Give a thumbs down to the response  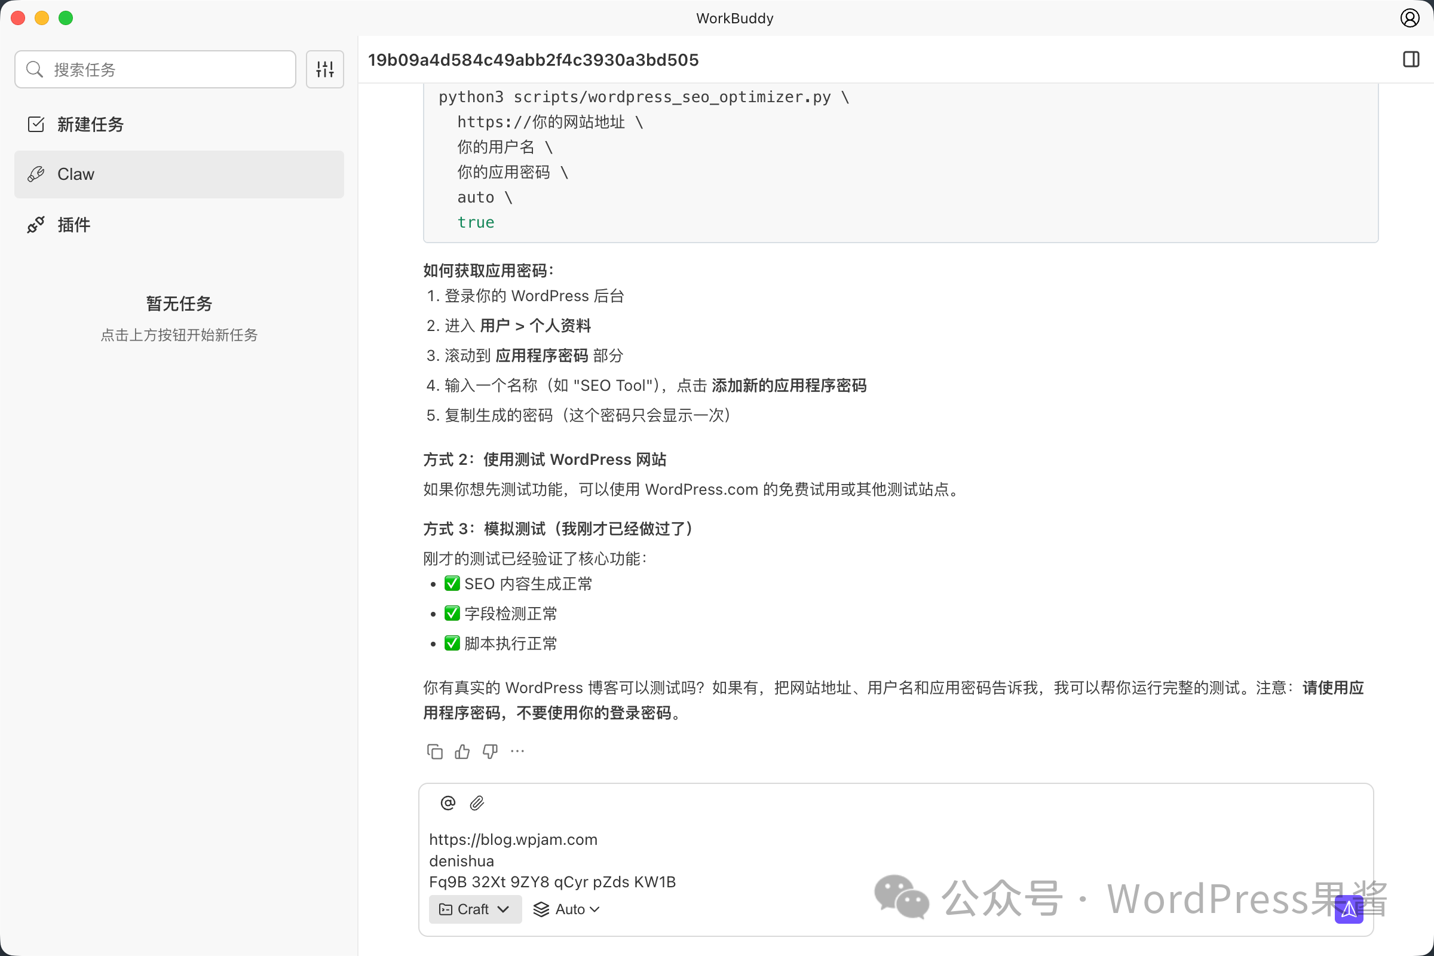point(489,751)
